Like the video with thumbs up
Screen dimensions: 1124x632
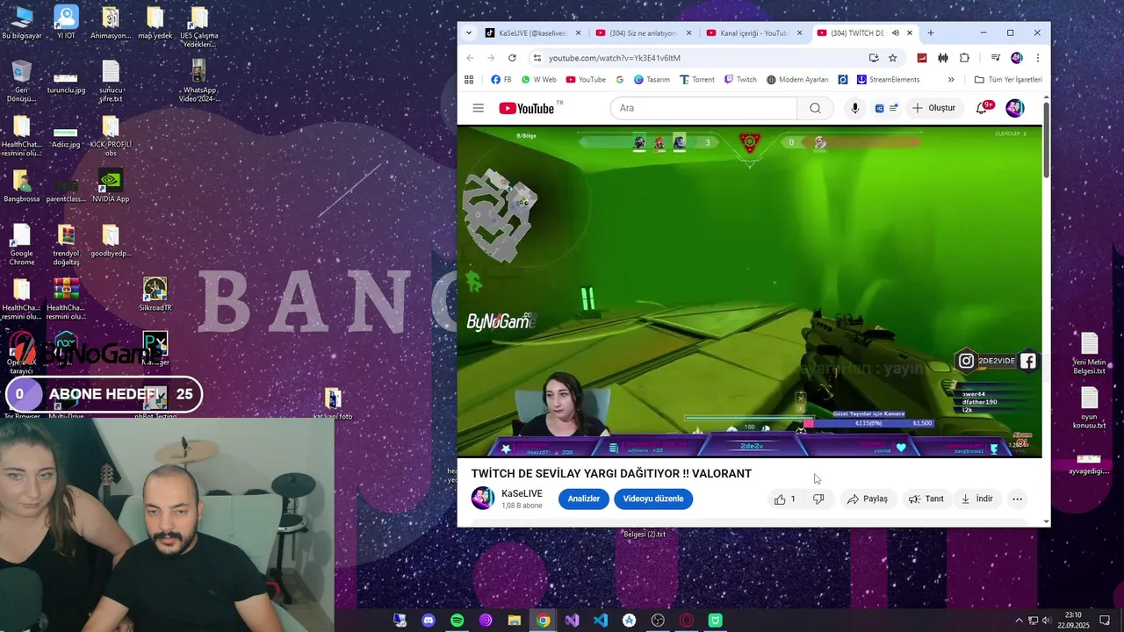click(x=784, y=499)
